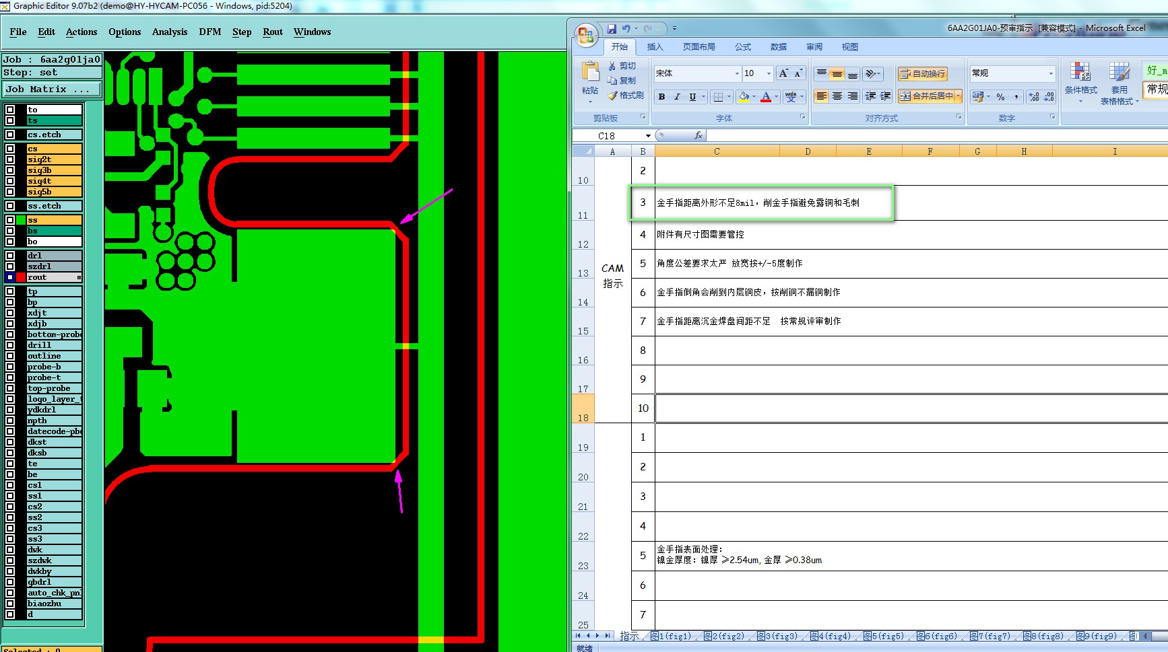Open fill color dropdown arrow

coord(754,97)
